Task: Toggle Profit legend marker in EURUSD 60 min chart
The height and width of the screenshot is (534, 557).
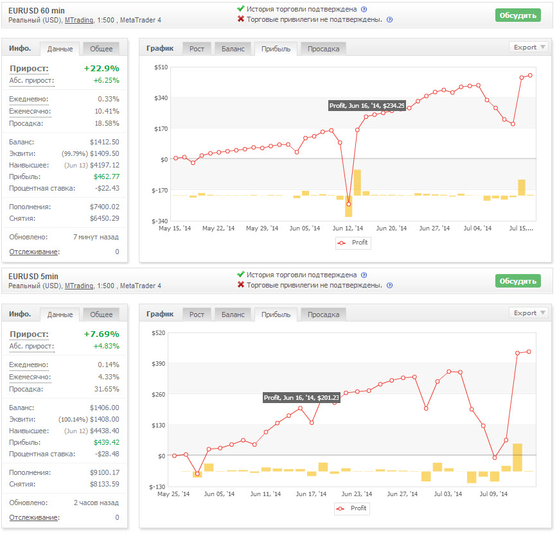Action: pos(342,243)
